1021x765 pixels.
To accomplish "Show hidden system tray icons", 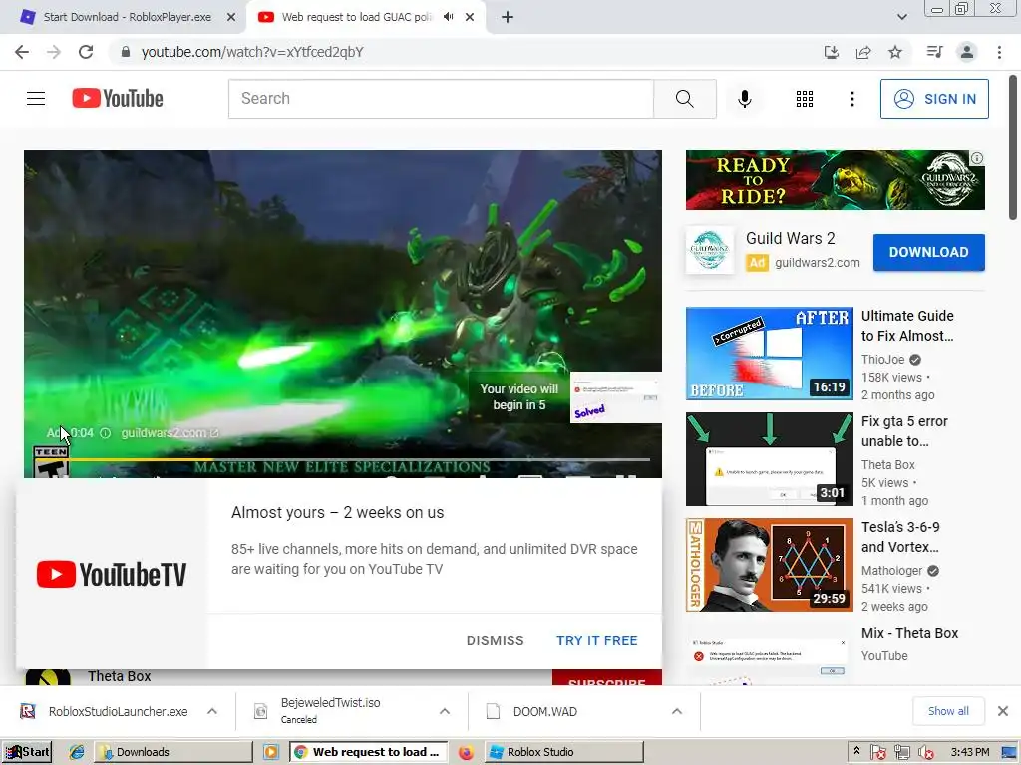I will [856, 751].
